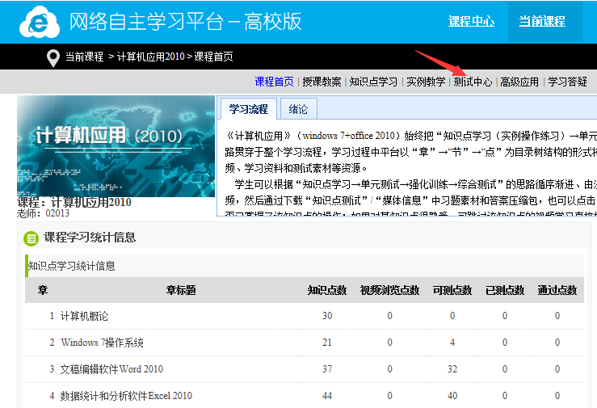Click the cloud e logo icon

click(40, 22)
